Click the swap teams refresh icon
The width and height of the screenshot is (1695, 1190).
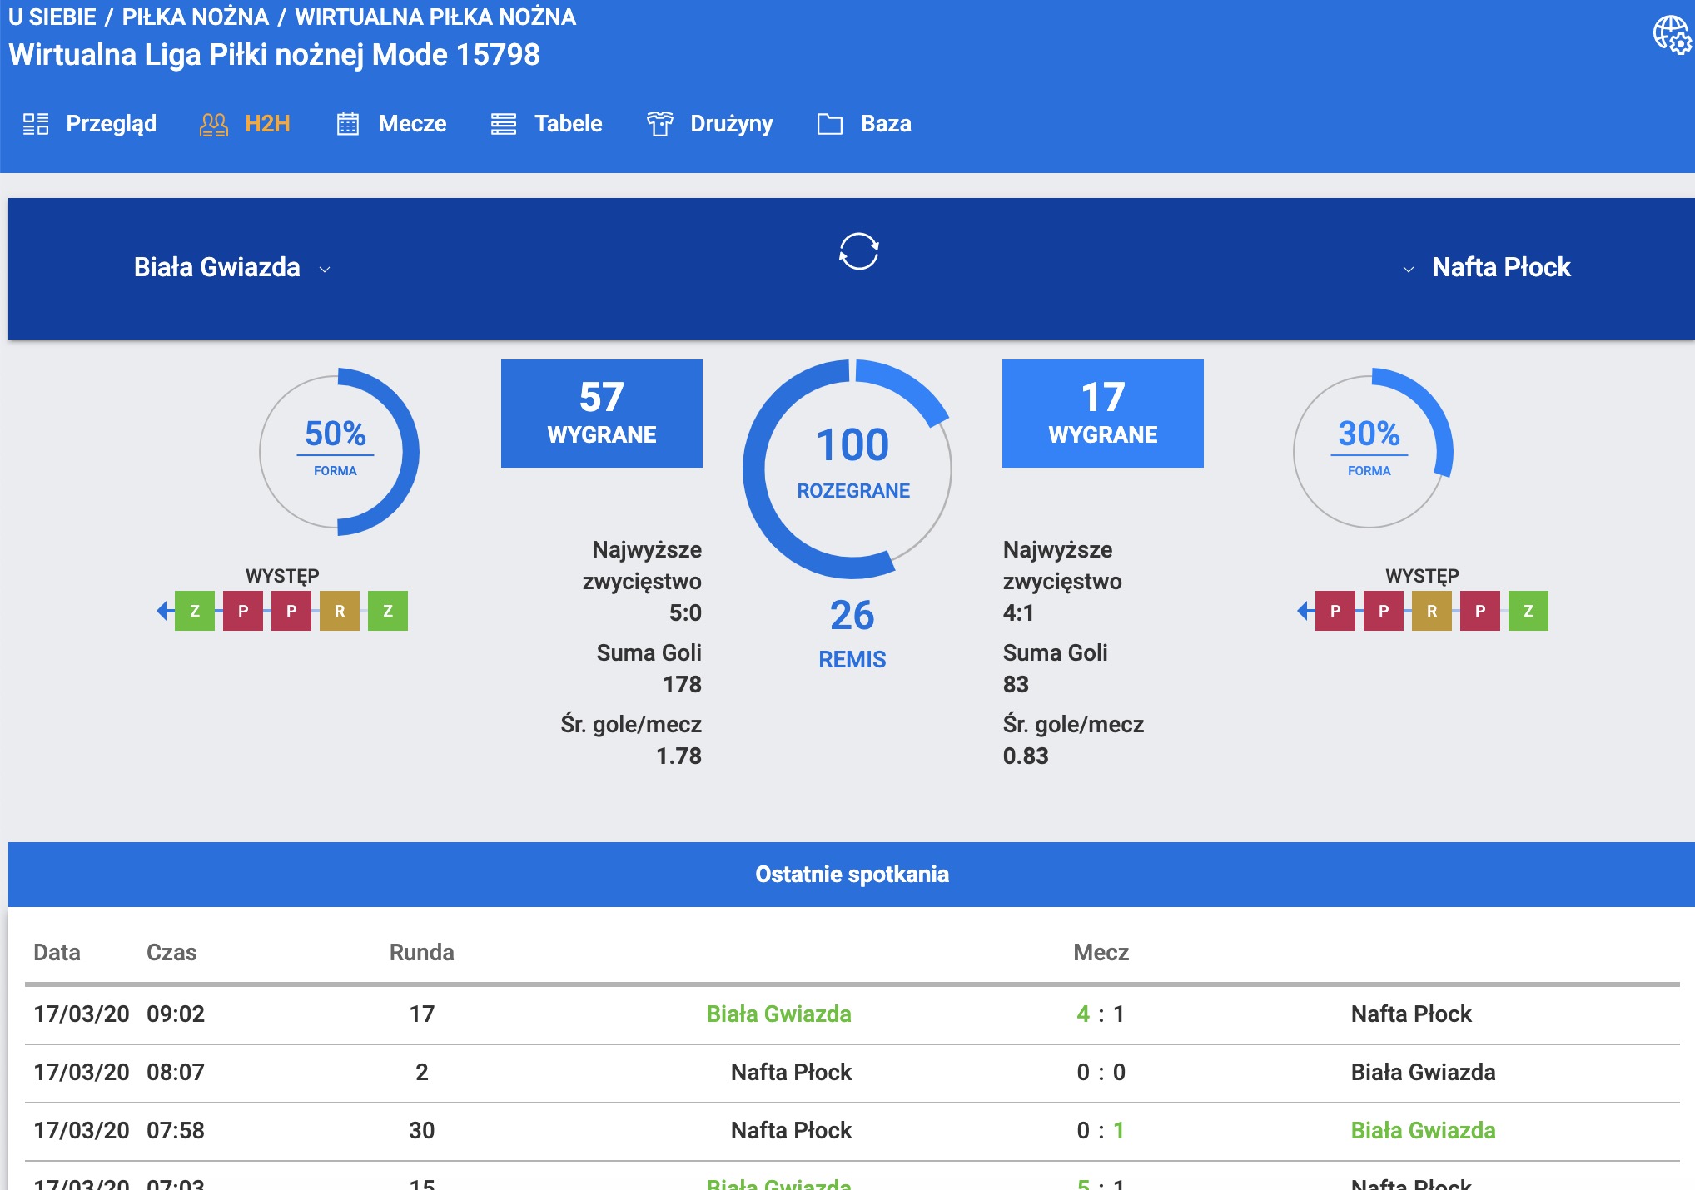click(858, 251)
